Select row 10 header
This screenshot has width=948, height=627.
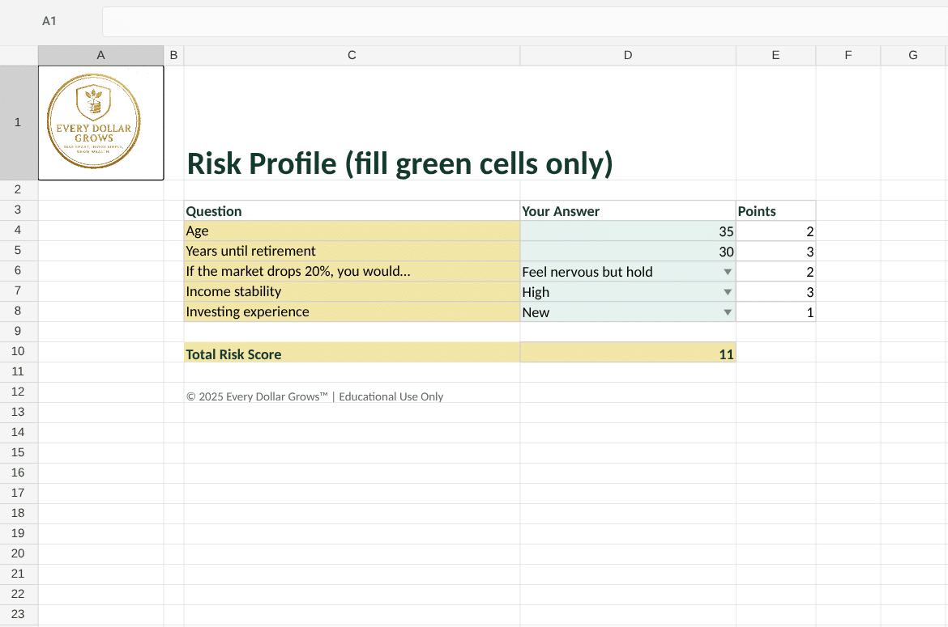18,352
